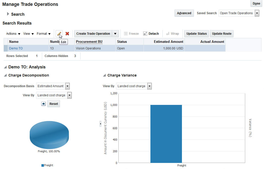Open the Saved Search dropdown
This screenshot has width=264, height=169.
pyautogui.click(x=257, y=13)
